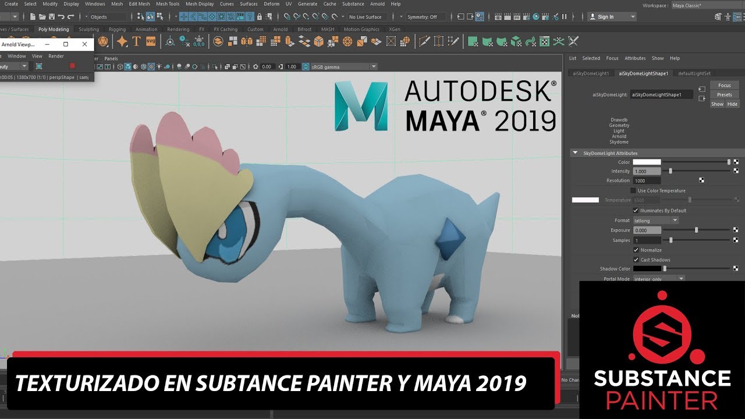Click the New Scene icon
Screen dimensions: 745x419
(x=32, y=17)
